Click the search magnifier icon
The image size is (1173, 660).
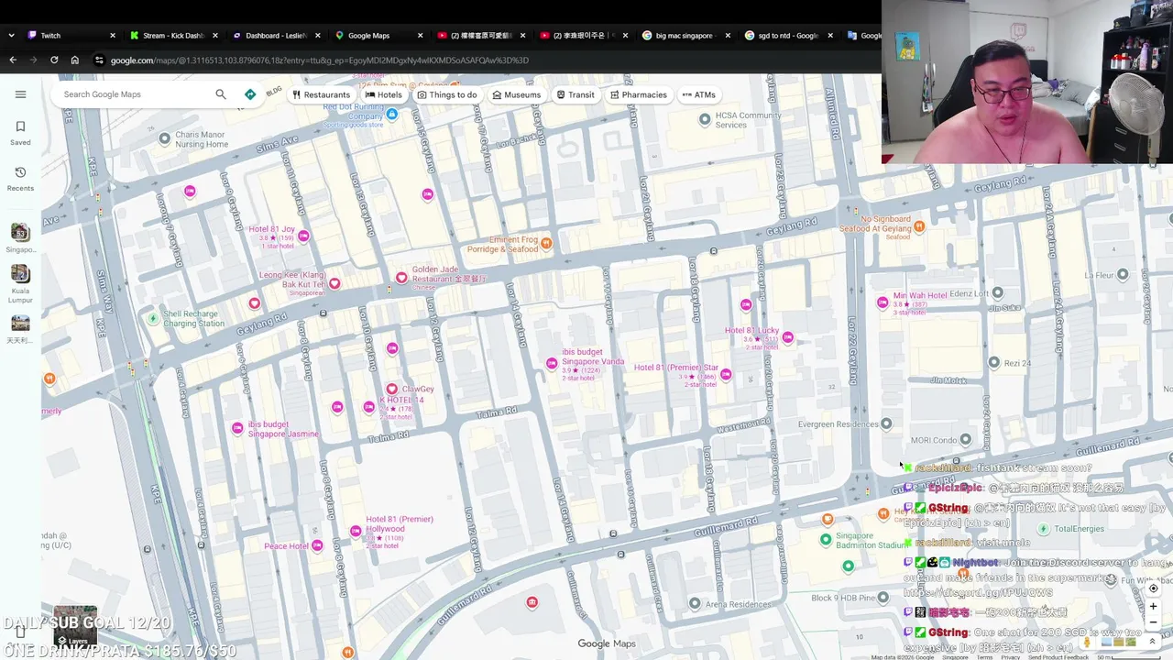tap(221, 94)
